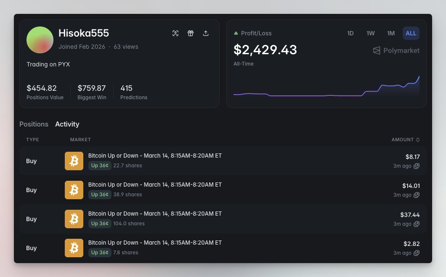Viewport: 446px width, 277px height.
Task: Click the "Joined Feb 2026" text
Action: [x=82, y=47]
